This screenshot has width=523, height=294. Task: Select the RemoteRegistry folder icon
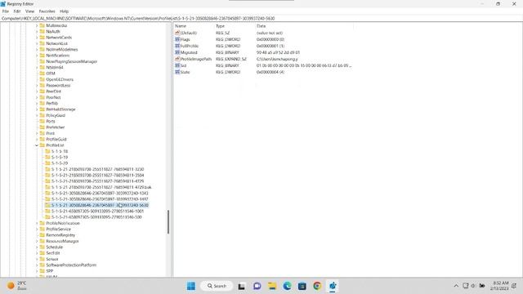tap(42, 235)
